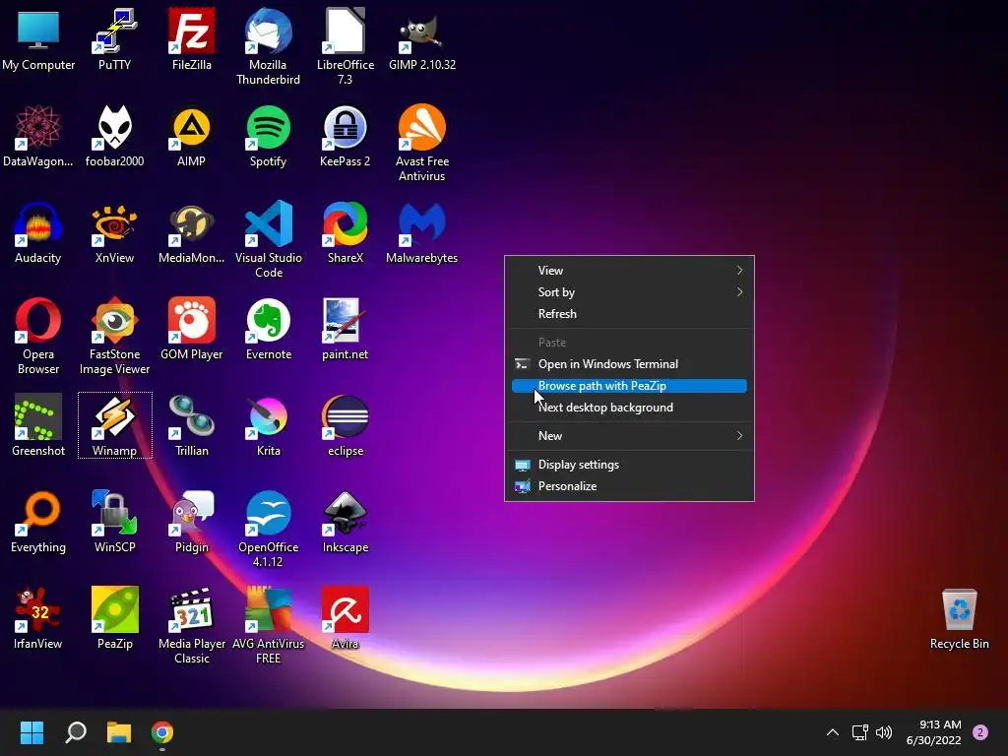The image size is (1008, 756).
Task: Open taskbar Search
Action: 76,732
